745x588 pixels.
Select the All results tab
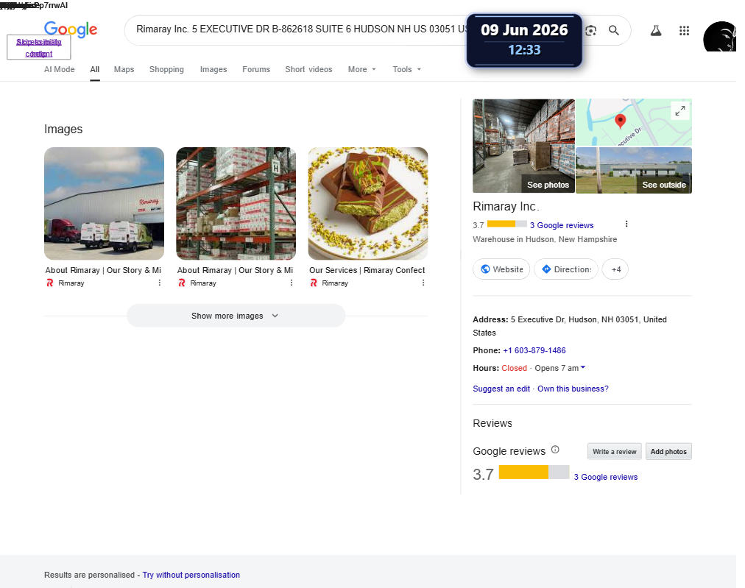point(94,69)
